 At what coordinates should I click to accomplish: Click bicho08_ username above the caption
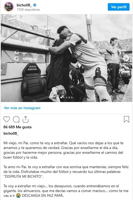[11, 133]
